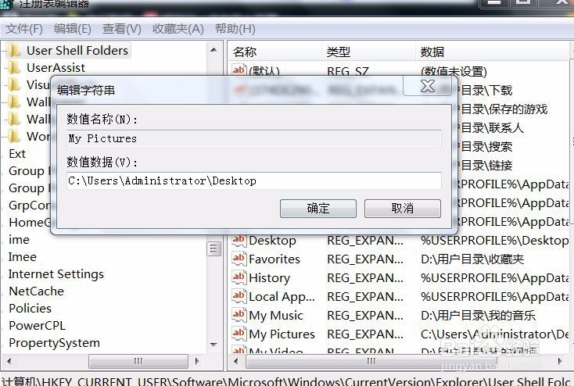
Task: Click the 数值名称 field showing My Pictures
Action: (254, 138)
